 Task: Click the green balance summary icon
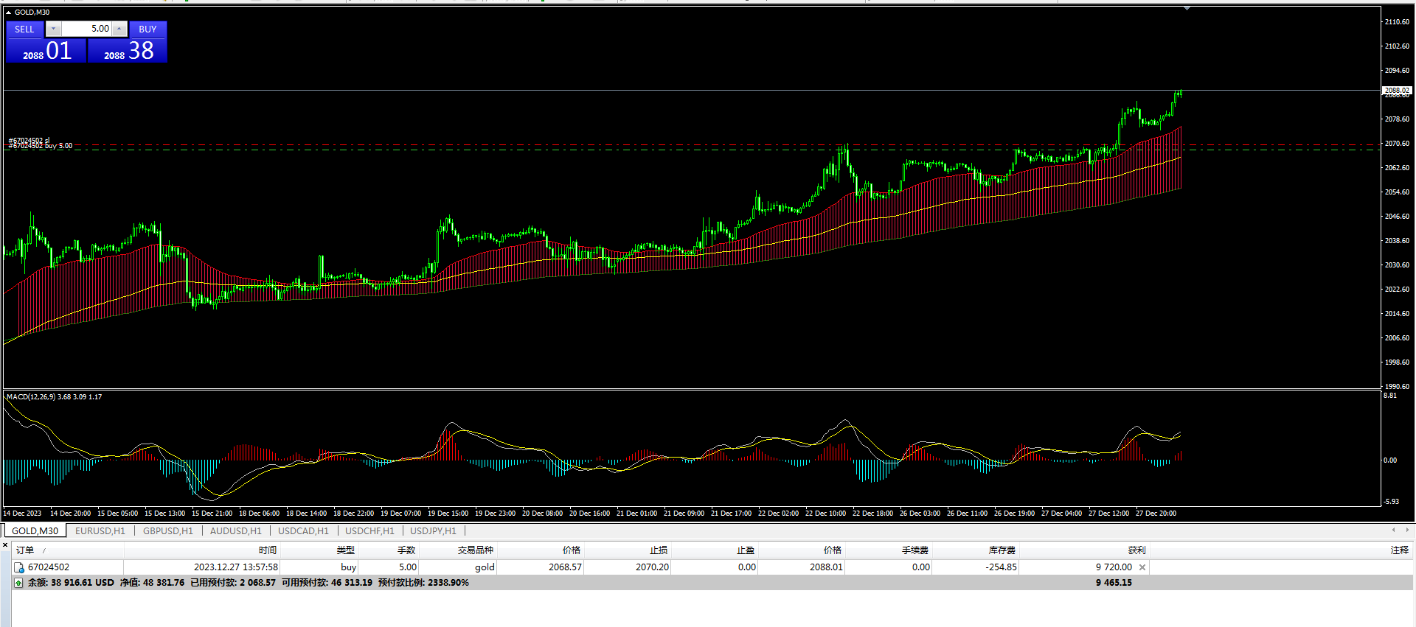tap(18, 583)
